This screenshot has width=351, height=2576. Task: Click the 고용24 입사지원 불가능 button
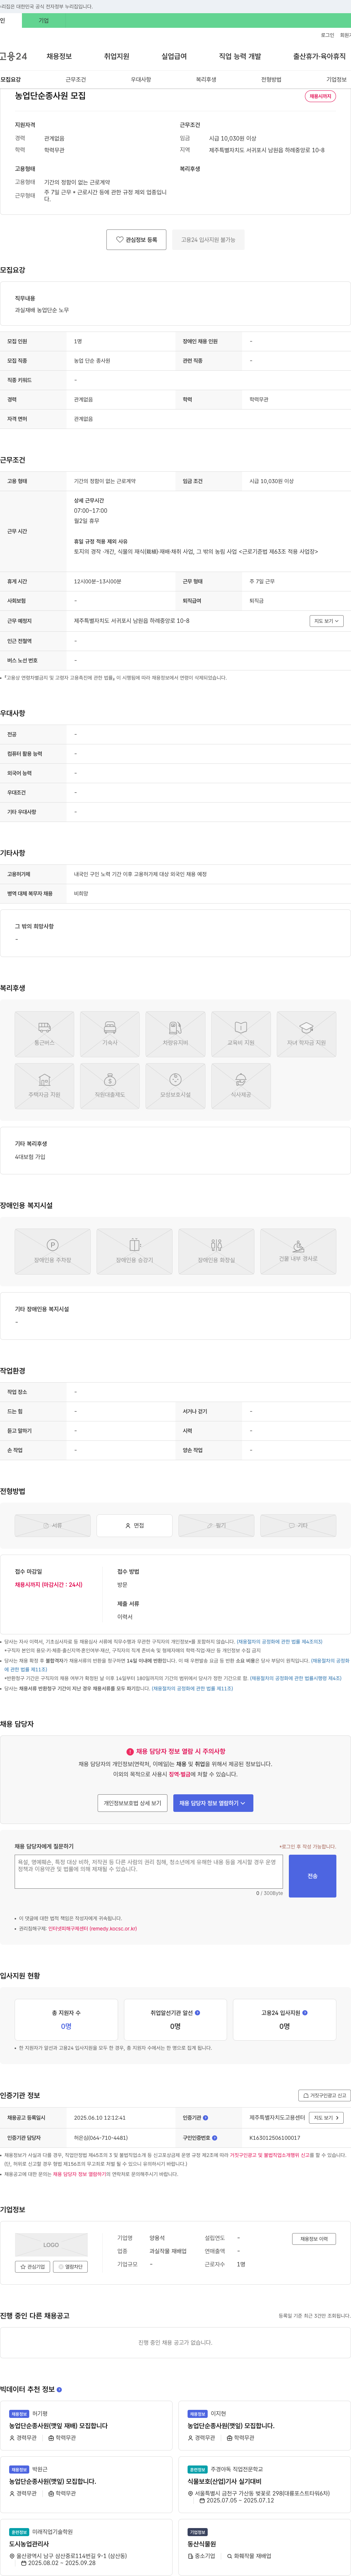tap(208, 240)
